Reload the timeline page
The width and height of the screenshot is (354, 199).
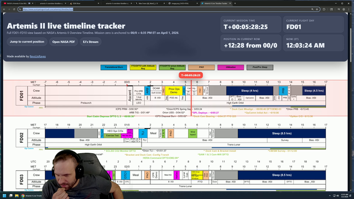14,9
